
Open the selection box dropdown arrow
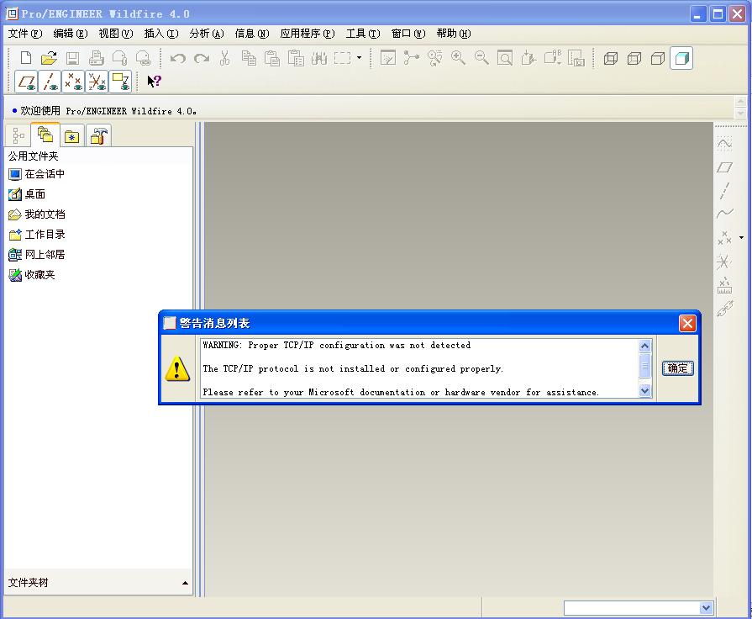(x=359, y=58)
